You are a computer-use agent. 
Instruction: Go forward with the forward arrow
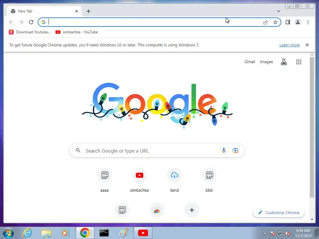pyautogui.click(x=21, y=22)
